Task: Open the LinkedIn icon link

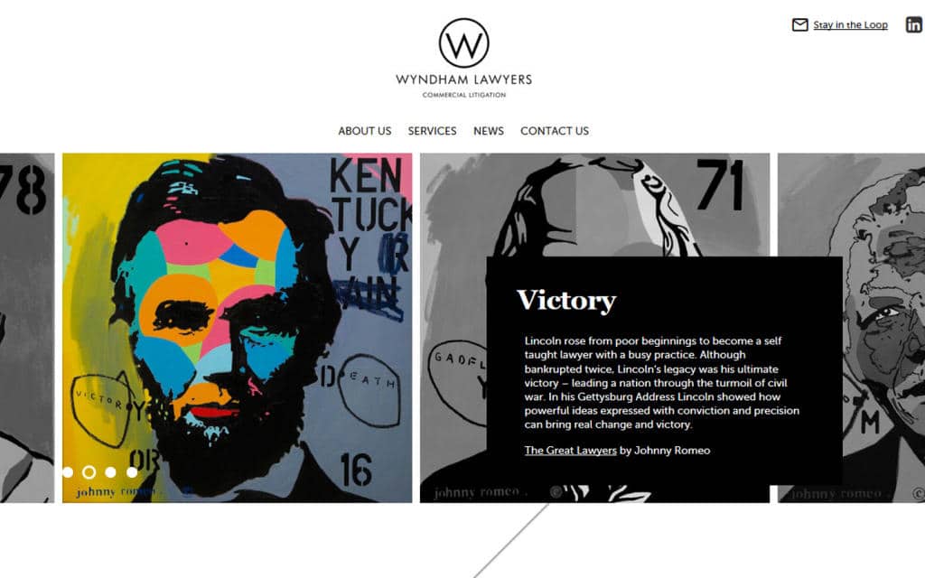Action: [914, 24]
